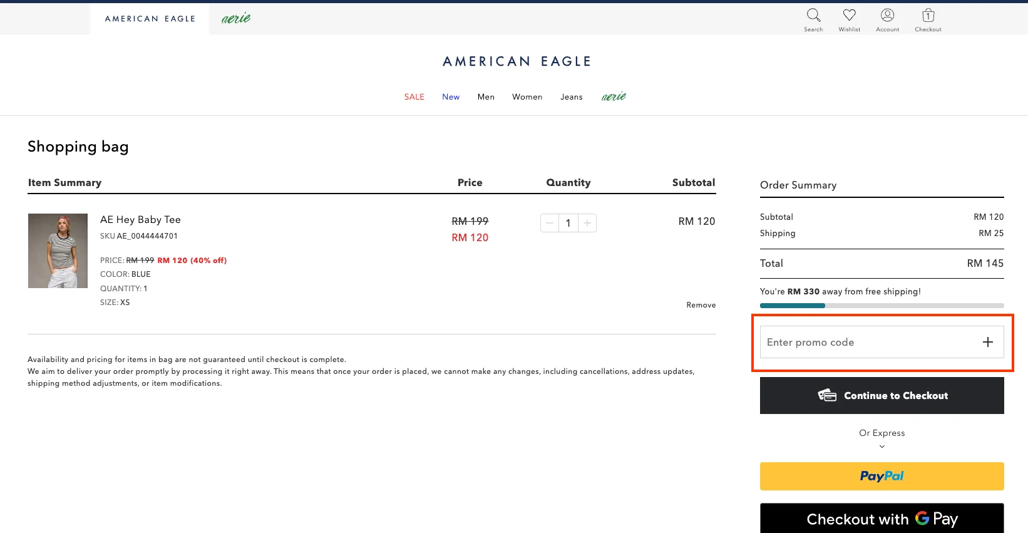Open the Women menu
This screenshot has height=533, width=1028.
[527, 97]
